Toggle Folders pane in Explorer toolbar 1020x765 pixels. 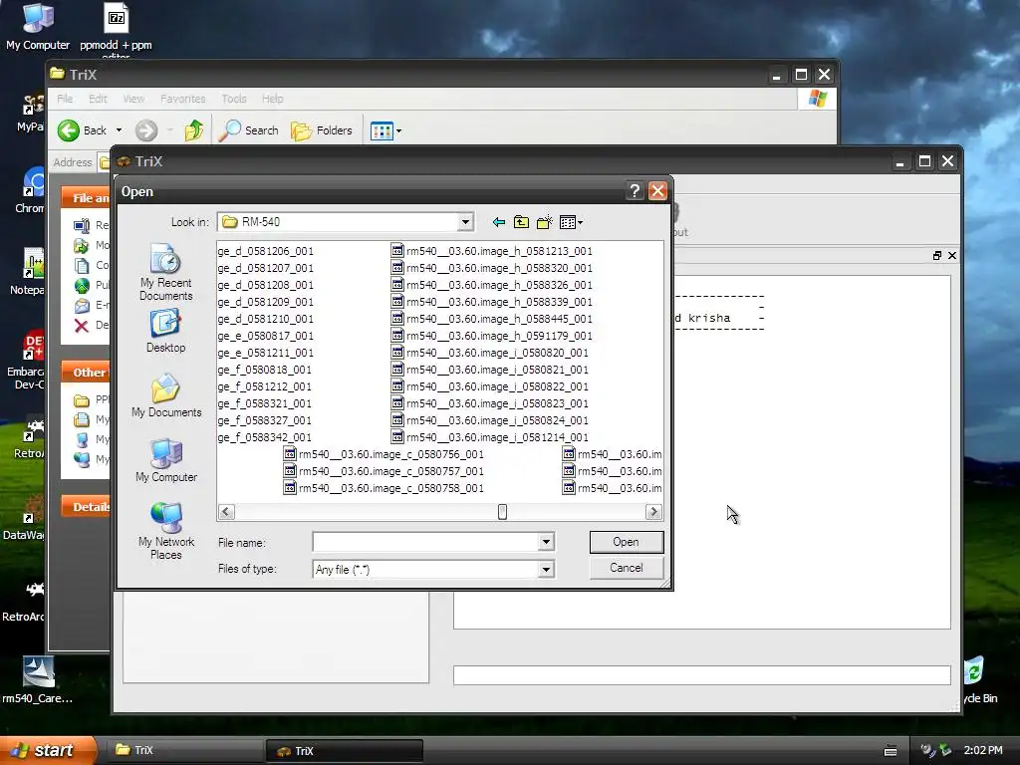[322, 130]
